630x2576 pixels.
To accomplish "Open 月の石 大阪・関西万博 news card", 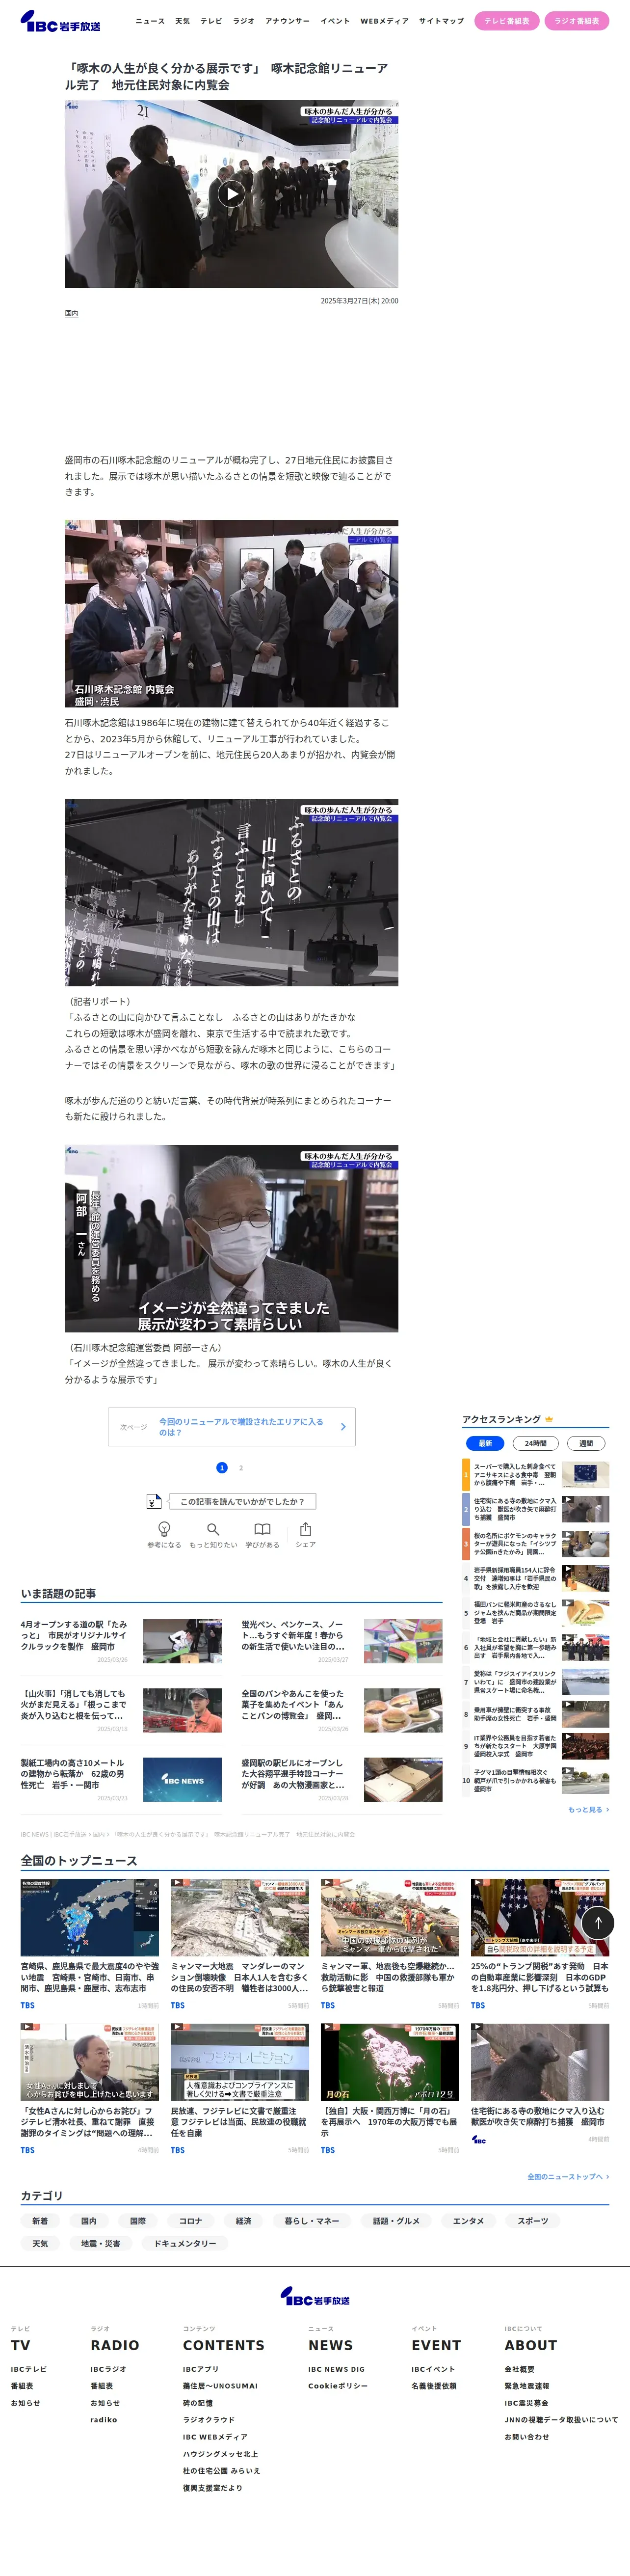I will click(390, 2088).
